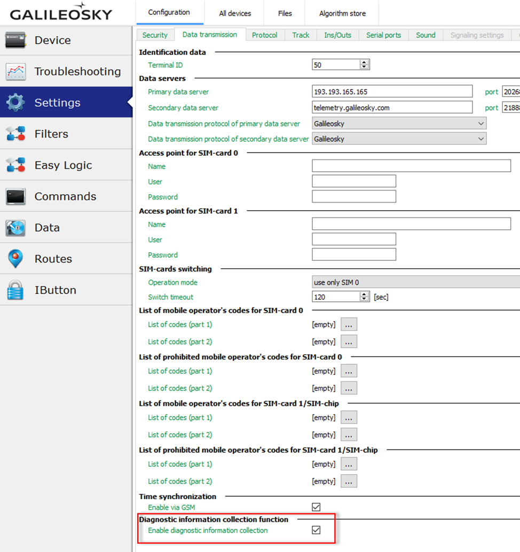520x552 pixels.
Task: Focus SIM-card 1 access point Password field
Action: tap(354, 254)
